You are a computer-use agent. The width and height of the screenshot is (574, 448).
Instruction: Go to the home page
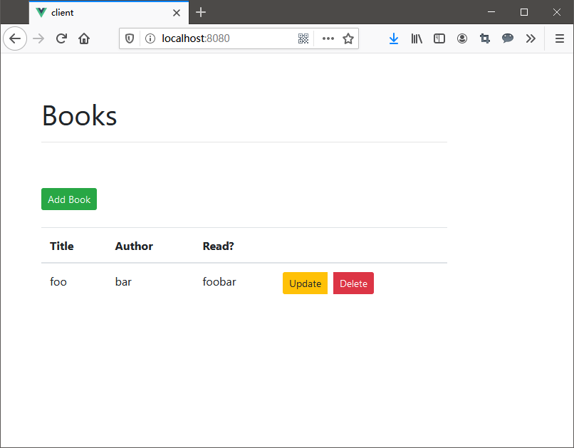(x=83, y=38)
